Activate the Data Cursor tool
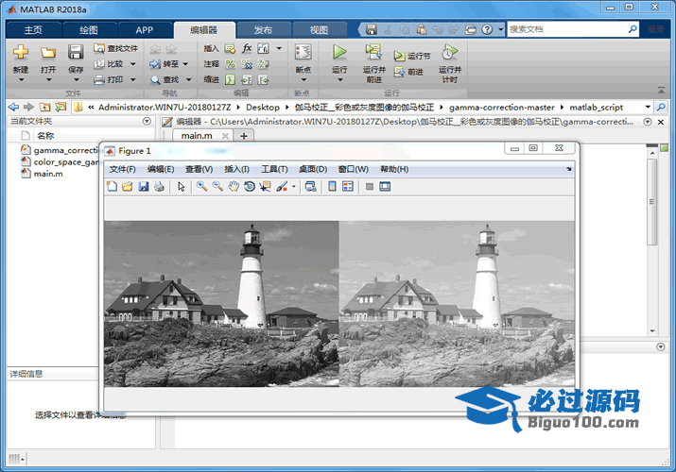 click(x=265, y=187)
